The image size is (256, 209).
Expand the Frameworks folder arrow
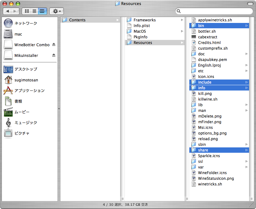click(x=182, y=20)
